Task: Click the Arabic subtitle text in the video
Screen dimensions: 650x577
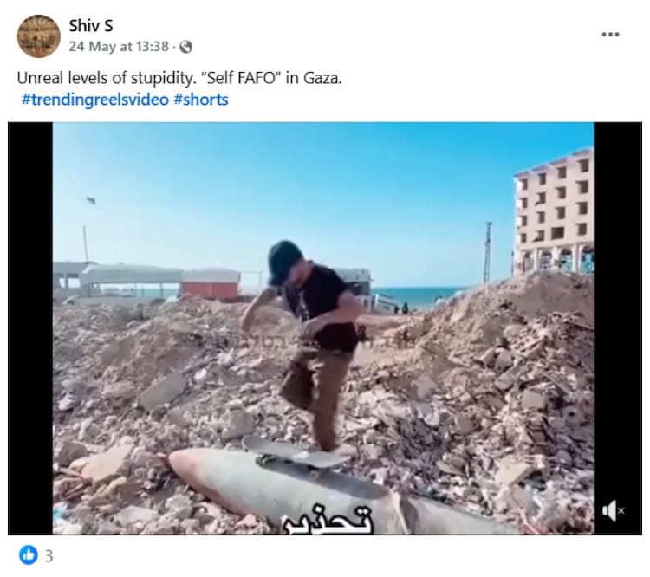Action: [328, 519]
